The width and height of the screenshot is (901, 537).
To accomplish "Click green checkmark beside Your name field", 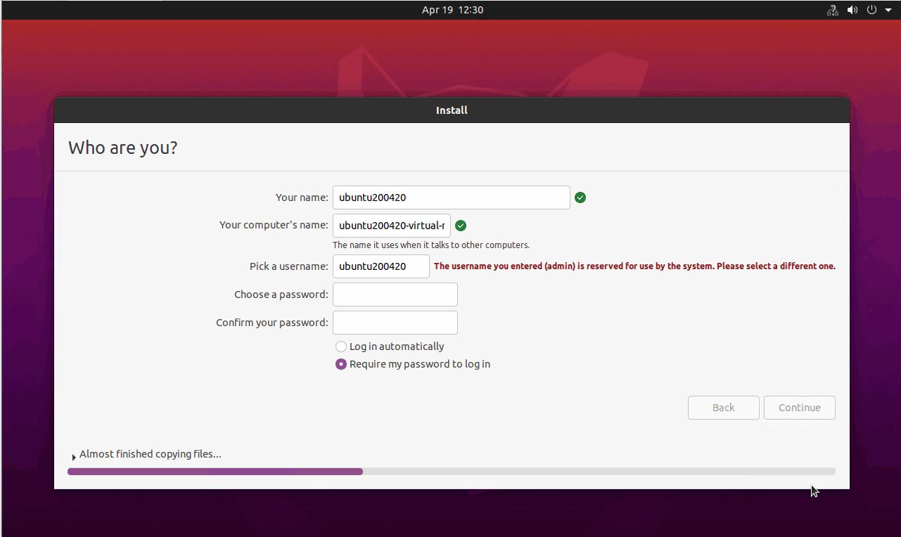I will [x=580, y=198].
